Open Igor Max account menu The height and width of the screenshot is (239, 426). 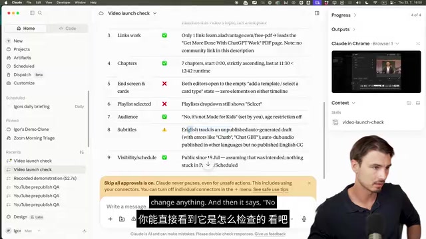tap(23, 230)
